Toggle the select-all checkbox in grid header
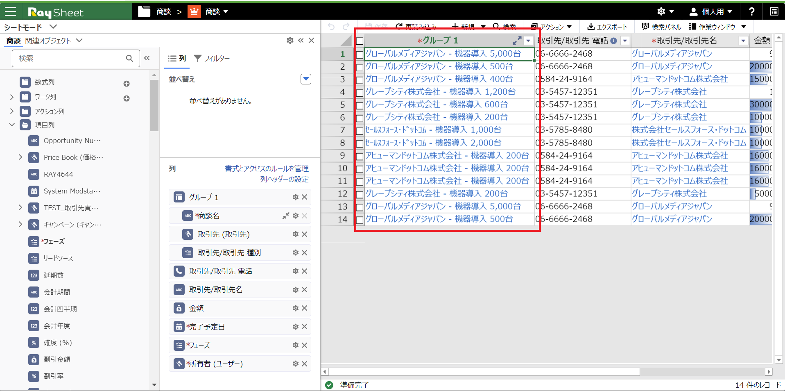 click(x=360, y=41)
